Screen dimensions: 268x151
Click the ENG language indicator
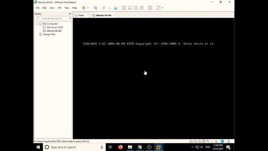(x=208, y=147)
